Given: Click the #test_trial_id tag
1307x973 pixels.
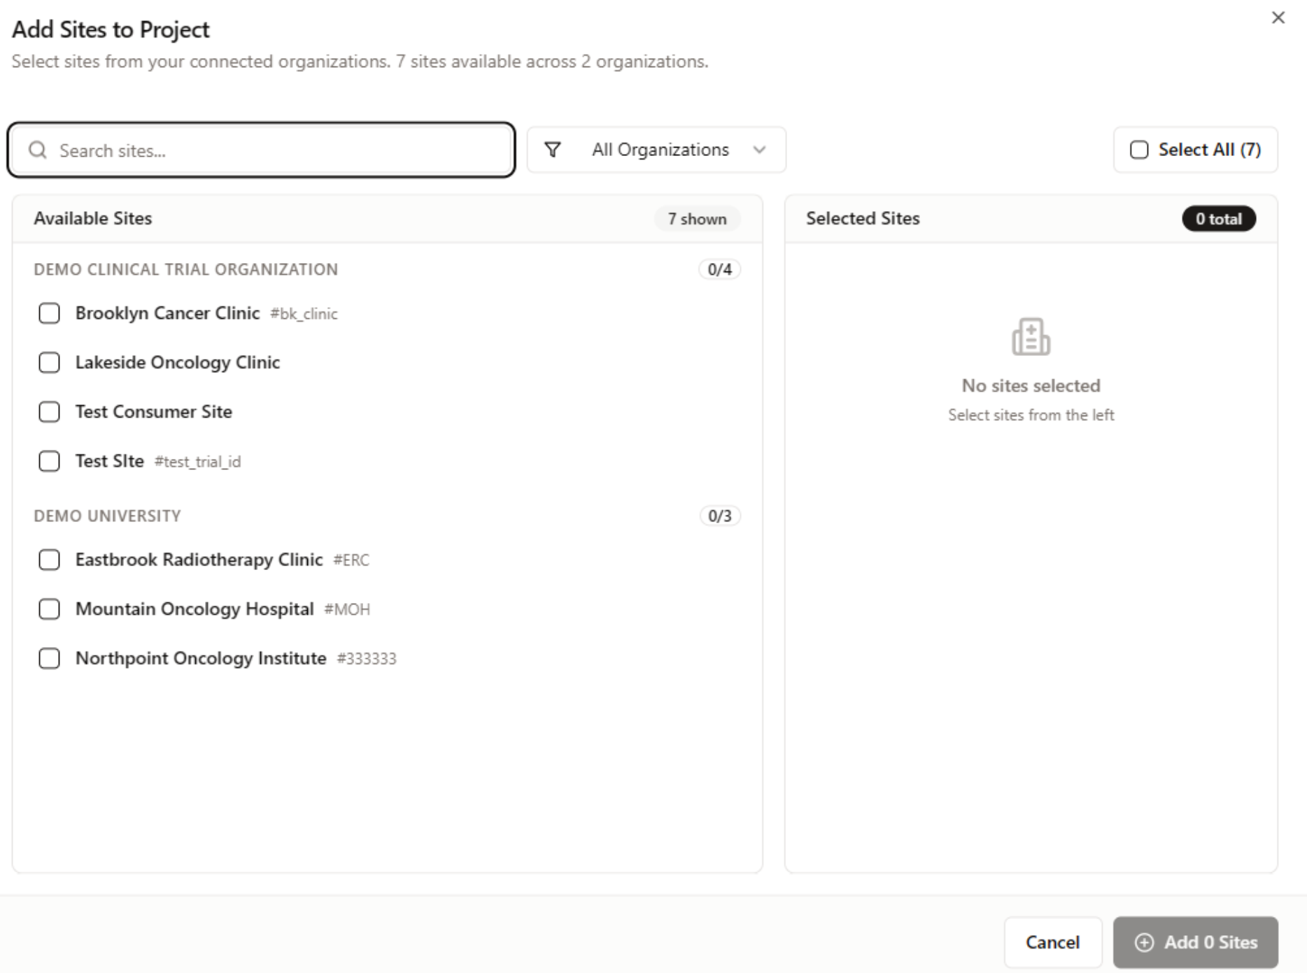Looking at the screenshot, I should pyautogui.click(x=197, y=462).
